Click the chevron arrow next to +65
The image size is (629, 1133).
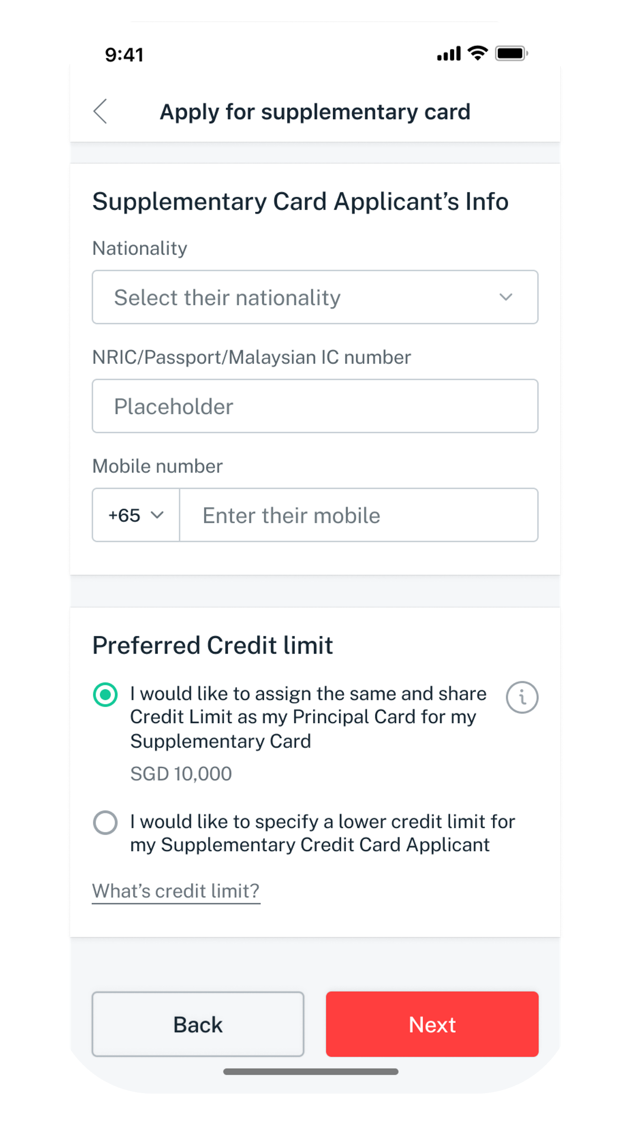pos(157,515)
